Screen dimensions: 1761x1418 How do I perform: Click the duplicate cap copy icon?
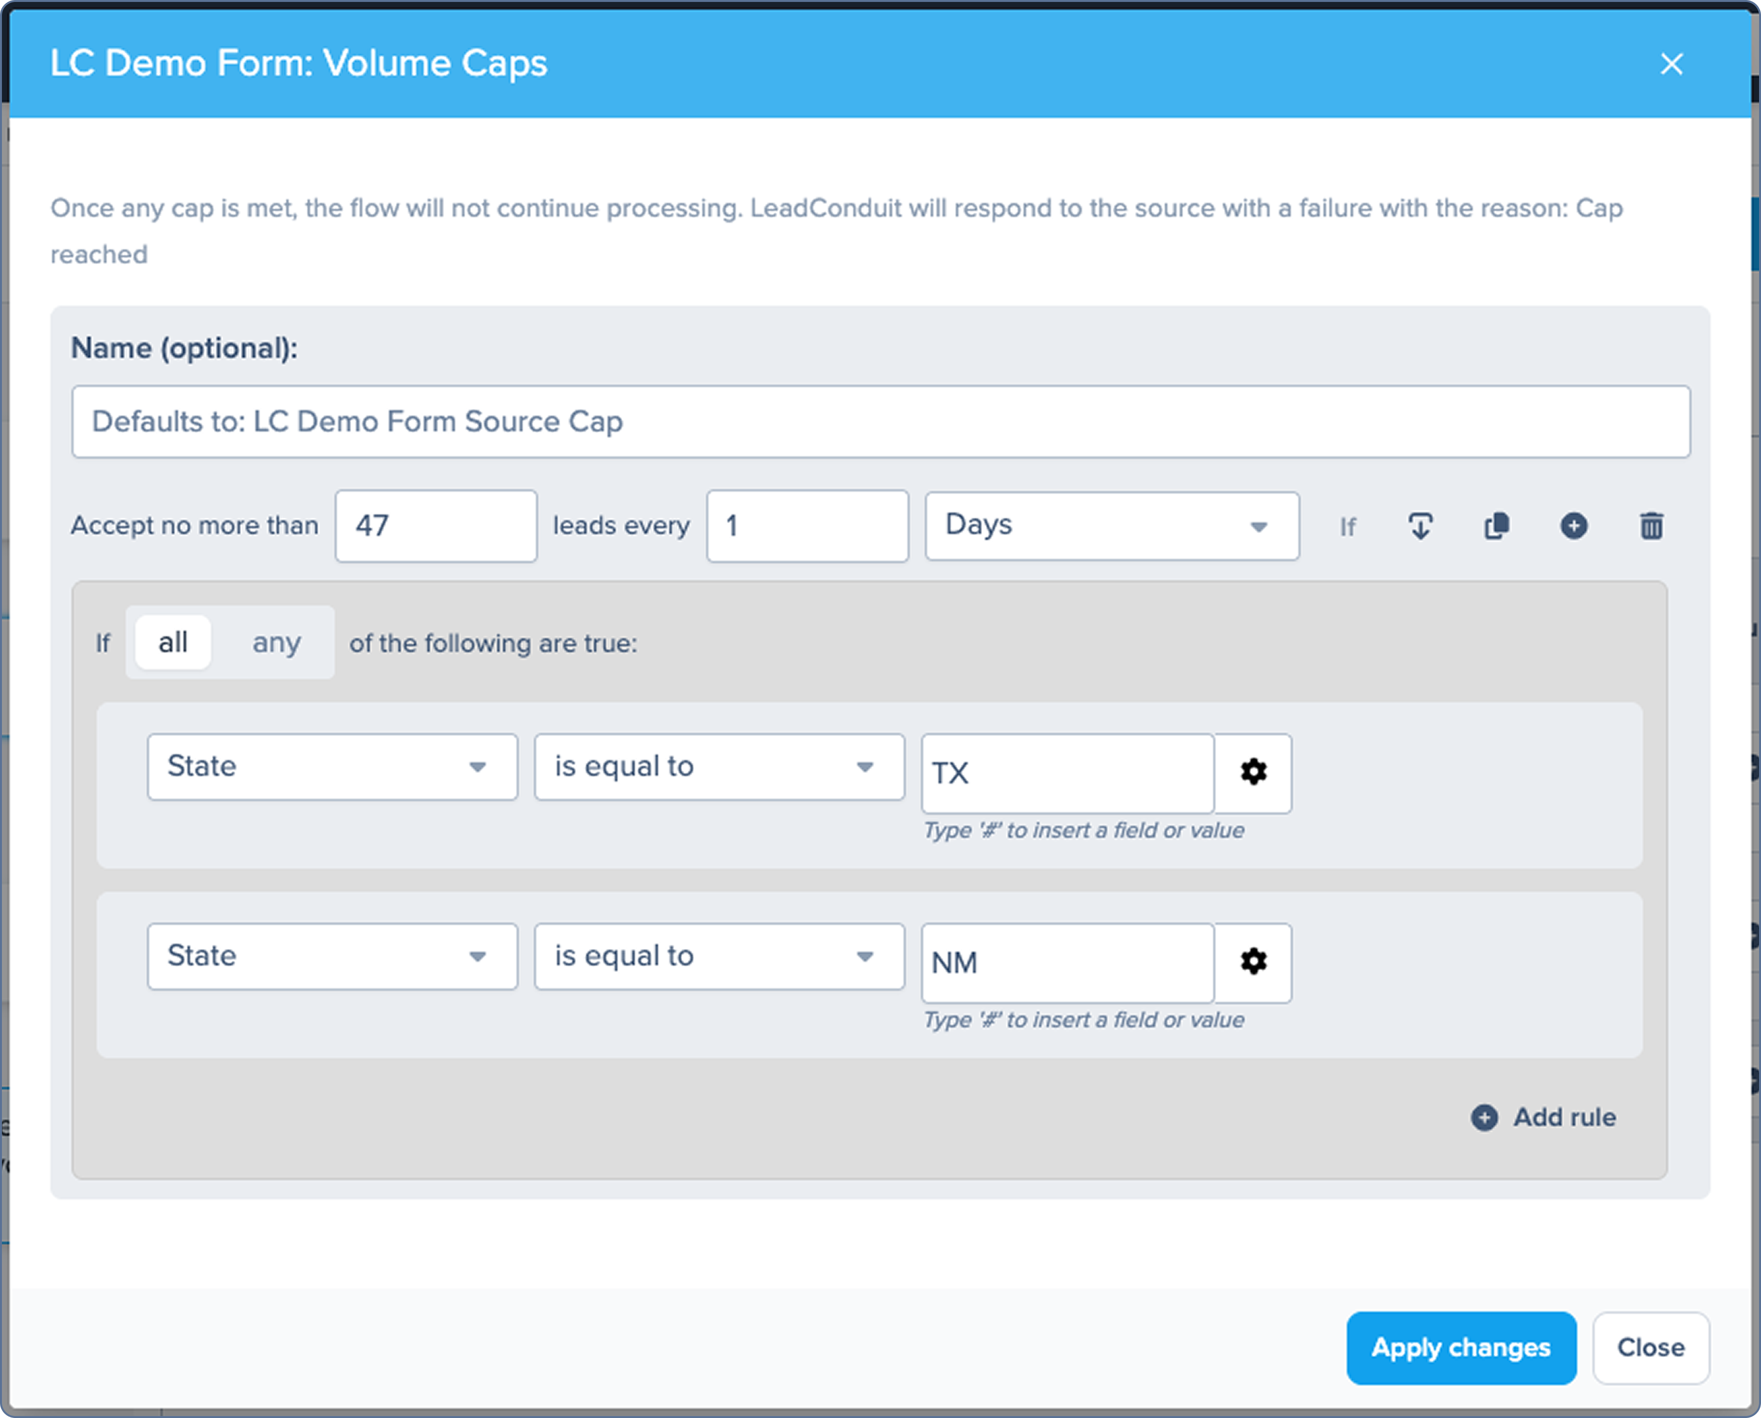coord(1496,526)
